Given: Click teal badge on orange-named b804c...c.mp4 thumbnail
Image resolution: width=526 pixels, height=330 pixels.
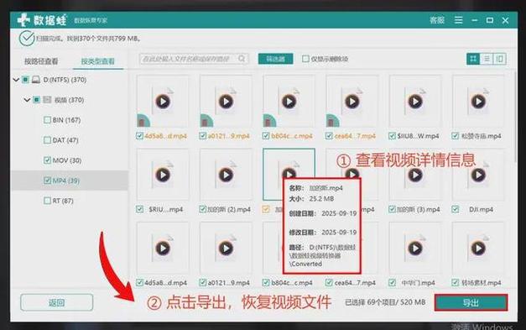Looking at the screenshot, I should (269, 121).
